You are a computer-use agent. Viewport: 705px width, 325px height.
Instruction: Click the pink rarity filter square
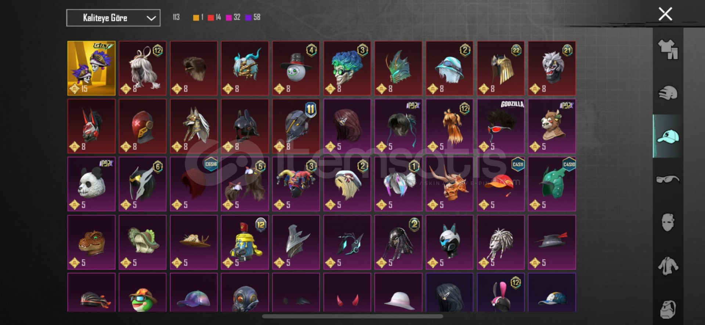[x=229, y=18]
